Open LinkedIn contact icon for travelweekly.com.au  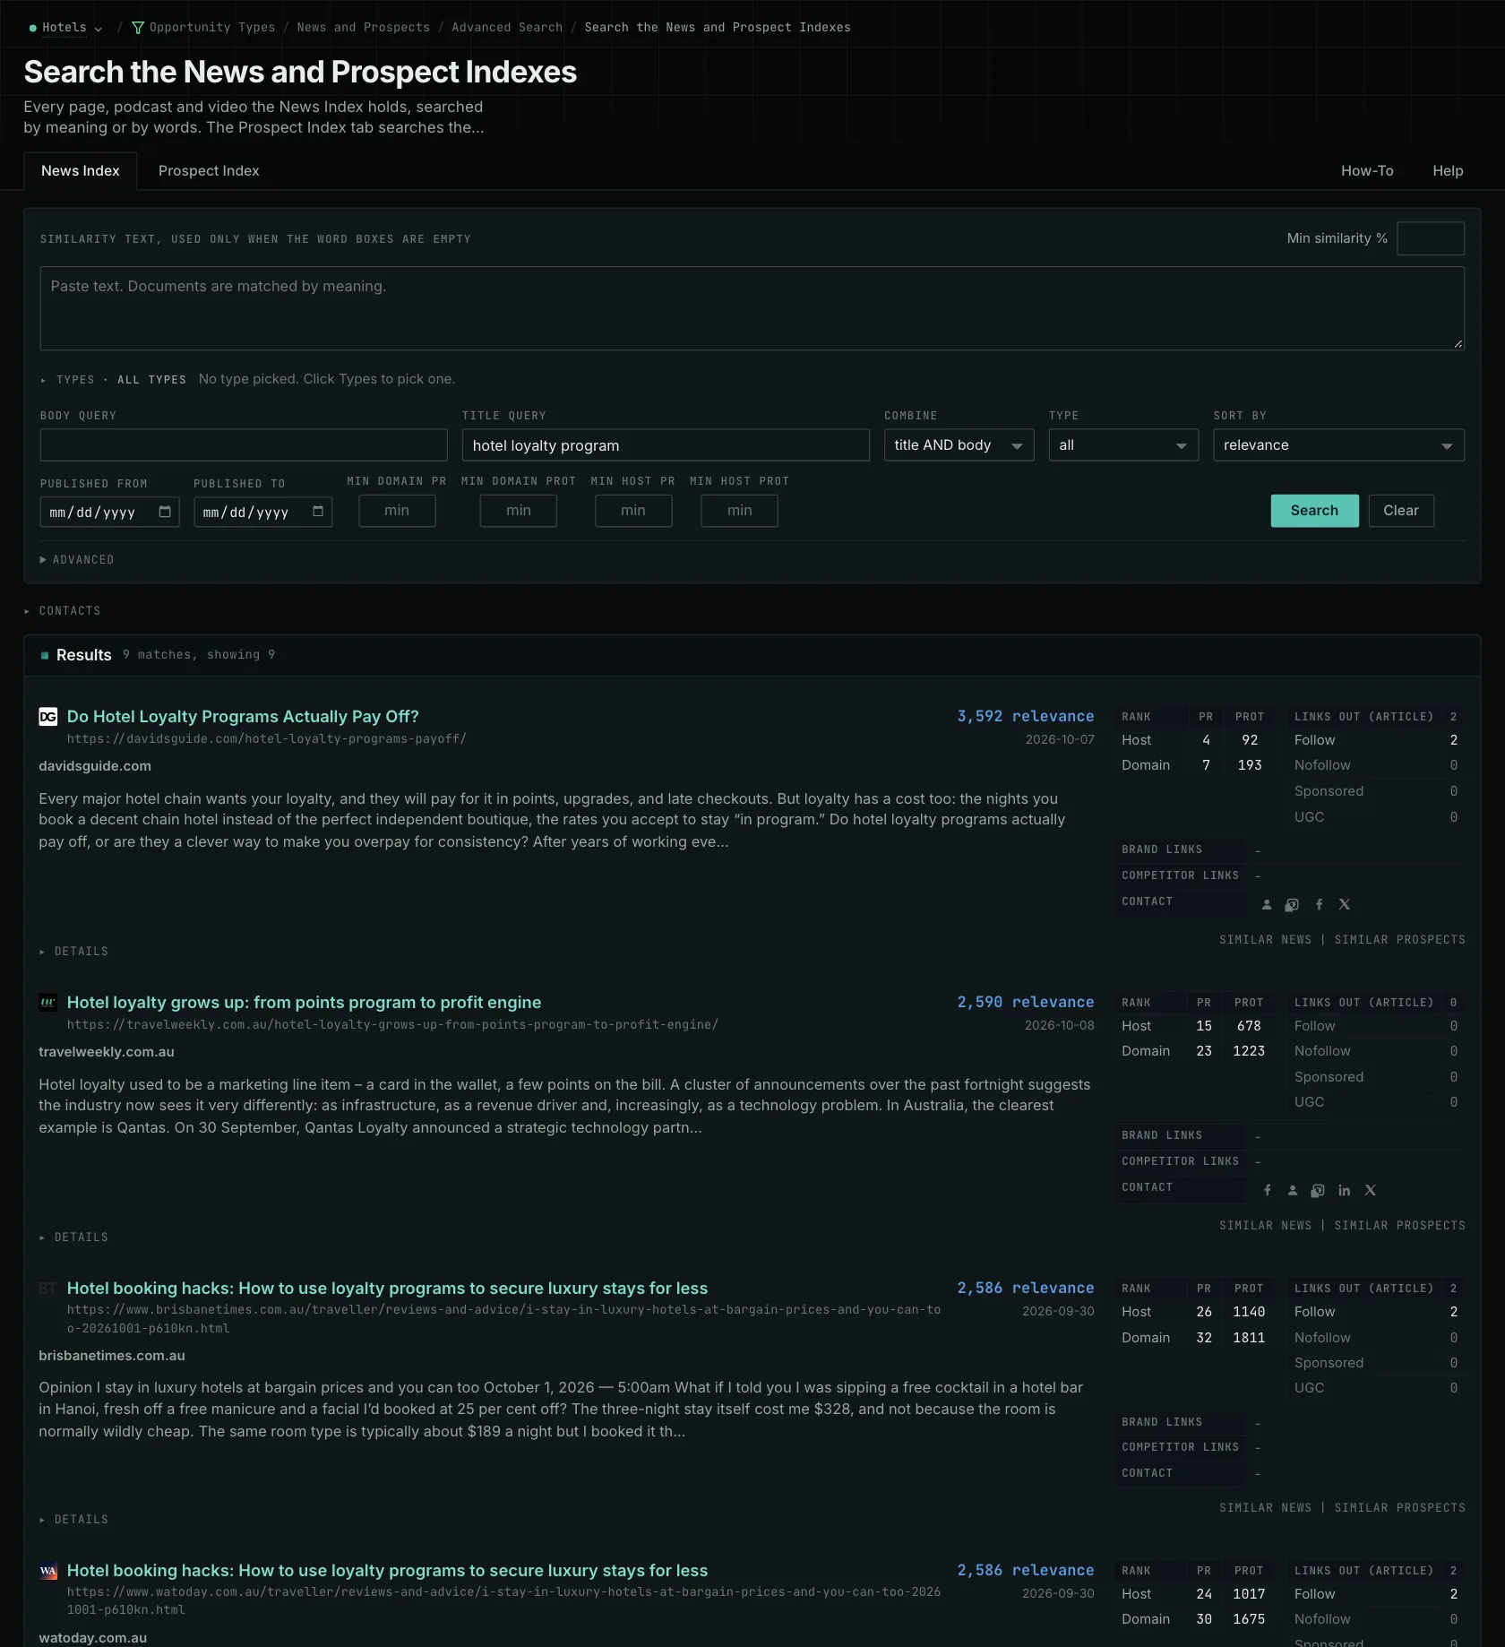(x=1345, y=1191)
